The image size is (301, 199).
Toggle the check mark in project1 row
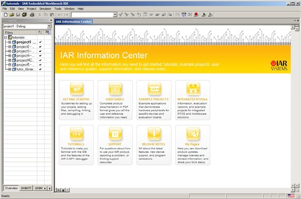(x=40, y=42)
